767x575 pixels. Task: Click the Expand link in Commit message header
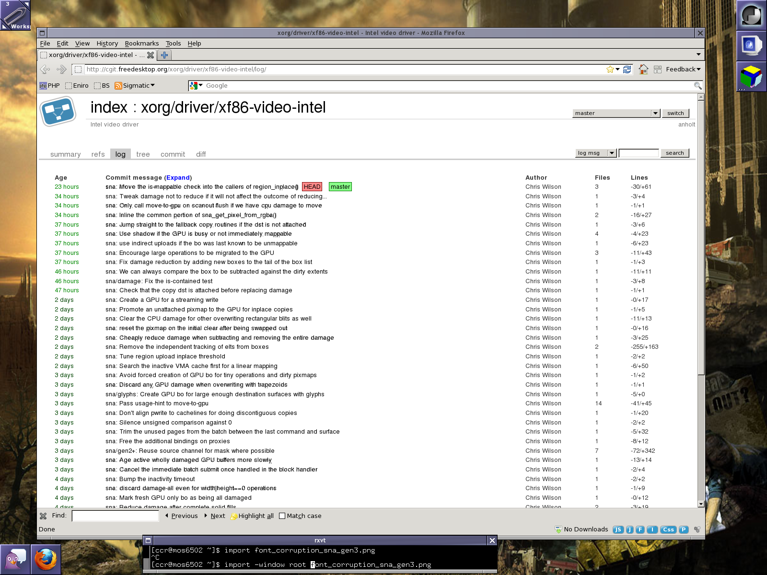178,178
